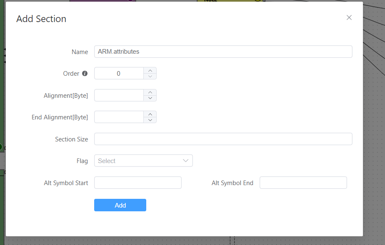
Task: Focus the Section Size field
Action: coord(223,139)
